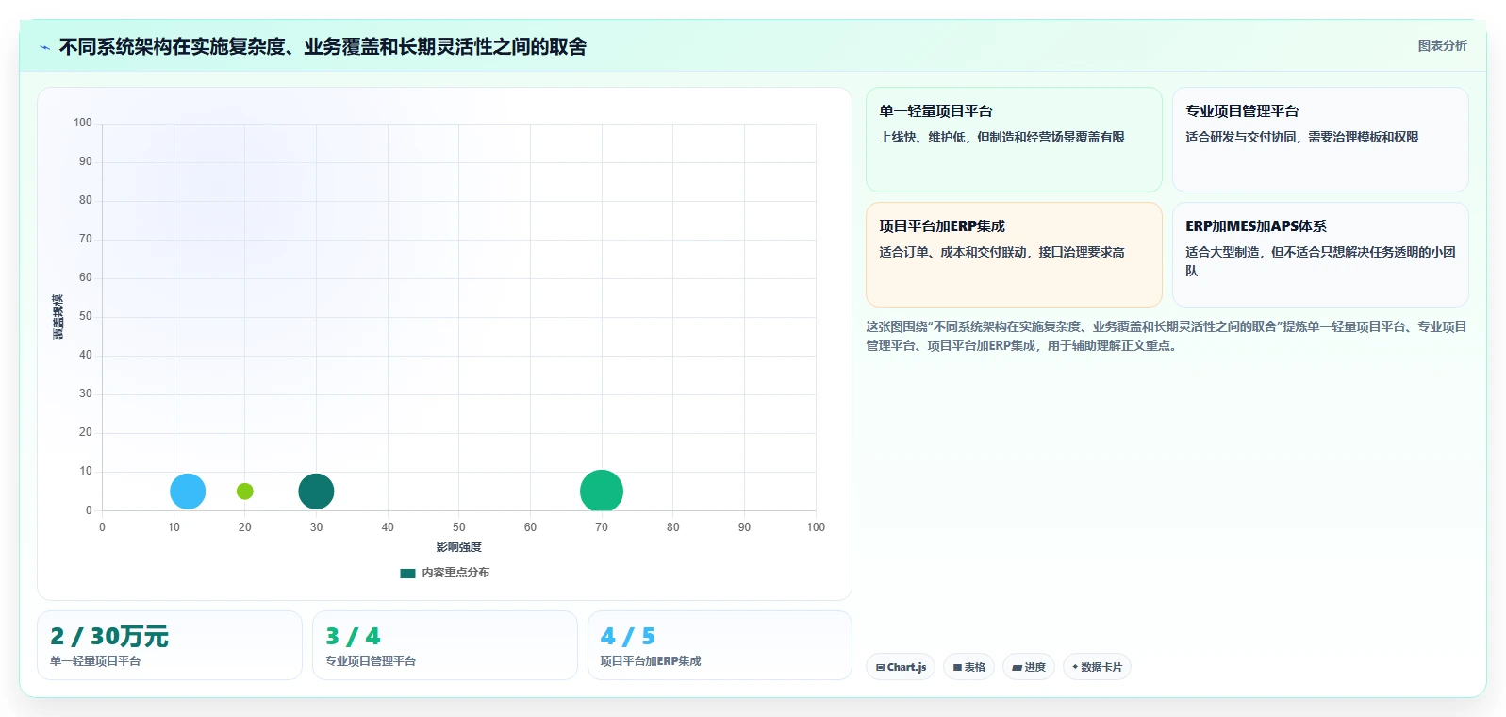Select the small lime green bubble
Screen dimensions: 1506x717
coord(244,492)
